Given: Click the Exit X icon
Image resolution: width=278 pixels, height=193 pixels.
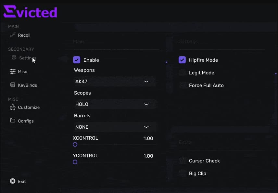Looking at the screenshot, I should tap(13, 181).
